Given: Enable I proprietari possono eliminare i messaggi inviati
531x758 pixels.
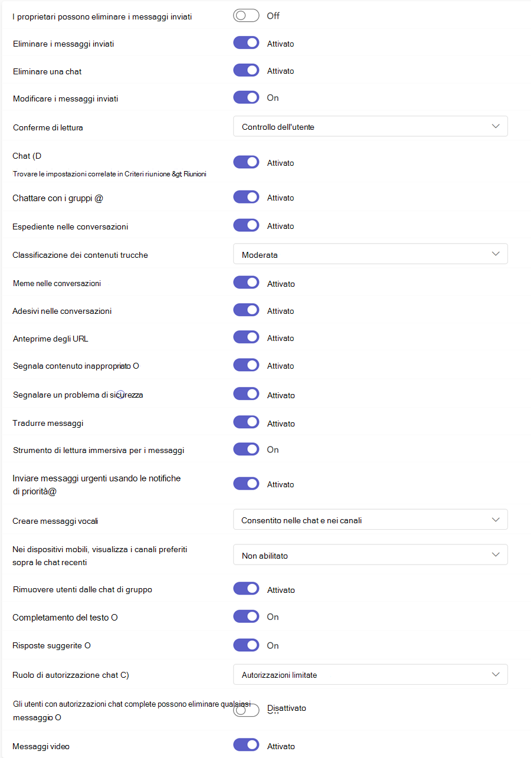Looking at the screenshot, I should tap(246, 15).
